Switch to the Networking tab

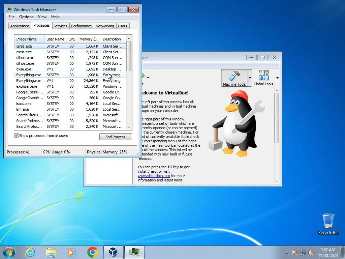[x=105, y=26]
